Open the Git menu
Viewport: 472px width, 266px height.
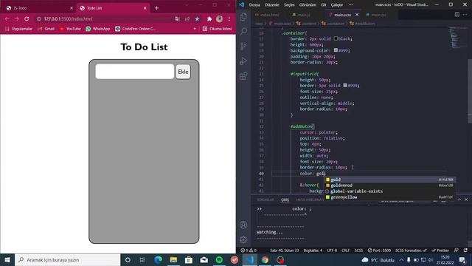point(323,5)
